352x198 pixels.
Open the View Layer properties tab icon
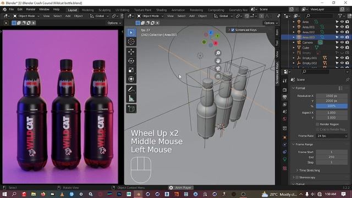(285, 105)
